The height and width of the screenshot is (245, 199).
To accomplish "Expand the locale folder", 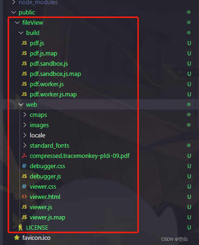I will pyautogui.click(x=25, y=136).
